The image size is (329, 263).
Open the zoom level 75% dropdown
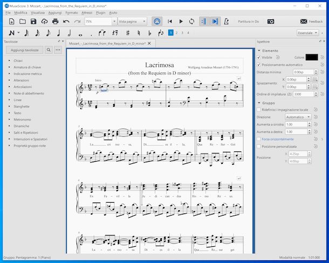pos(114,22)
